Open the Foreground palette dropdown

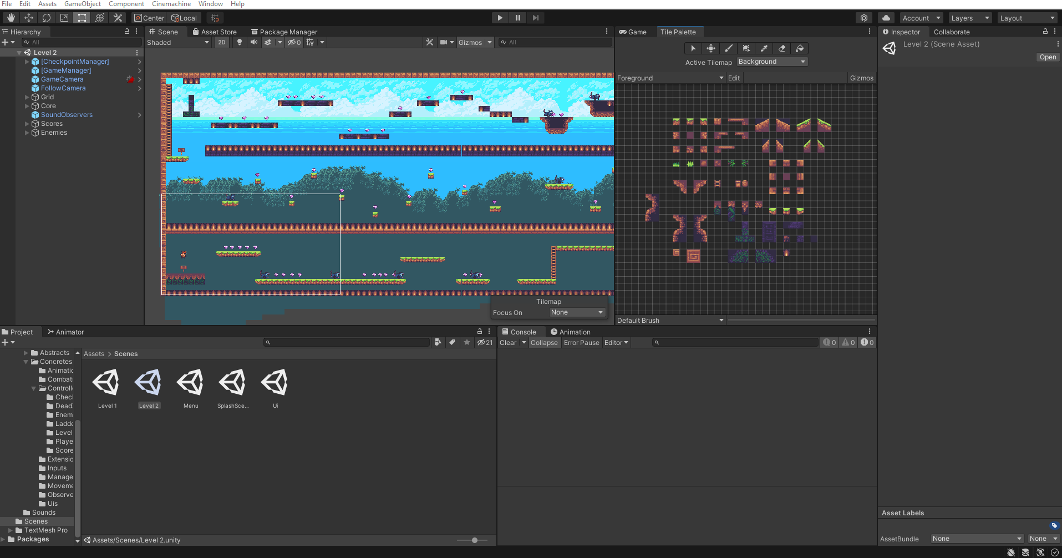click(x=670, y=78)
